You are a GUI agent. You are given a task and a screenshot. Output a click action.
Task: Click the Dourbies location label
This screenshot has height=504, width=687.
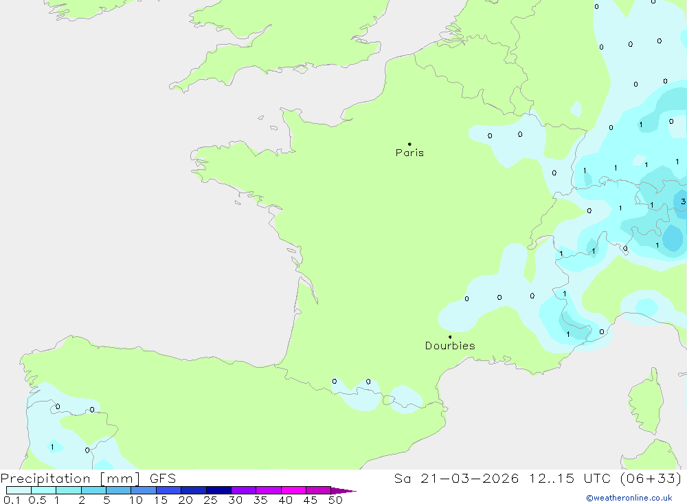450,346
